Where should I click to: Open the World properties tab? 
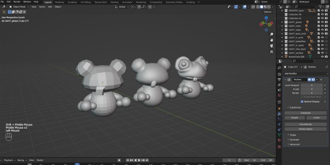point(279,95)
